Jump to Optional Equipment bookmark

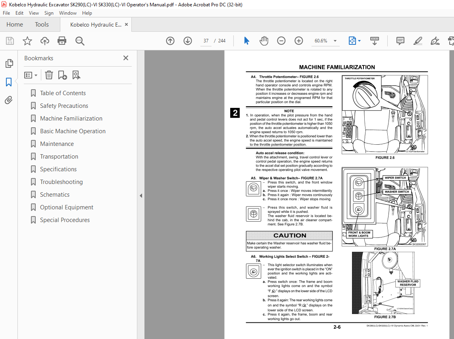pos(67,208)
